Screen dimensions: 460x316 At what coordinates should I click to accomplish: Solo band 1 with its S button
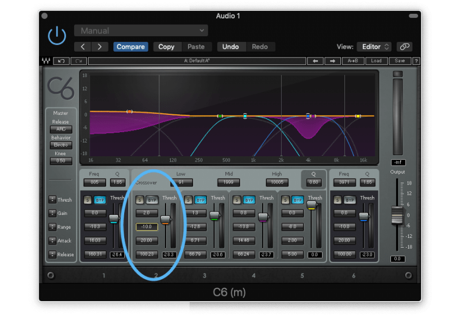click(87, 200)
